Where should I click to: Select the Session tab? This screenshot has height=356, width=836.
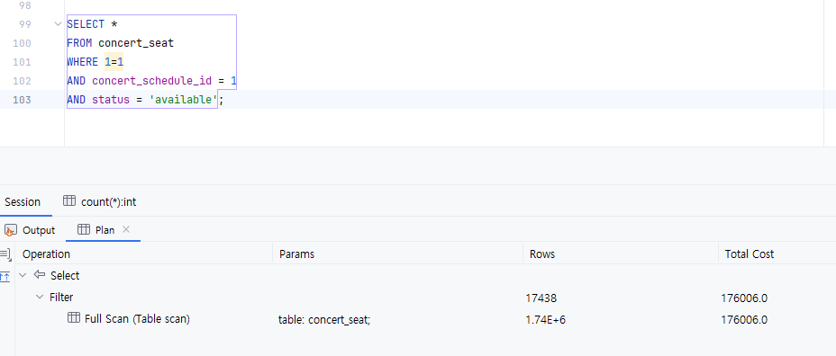click(23, 201)
